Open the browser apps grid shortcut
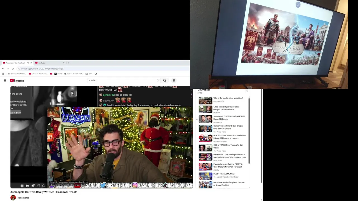The image size is (358, 201). (3, 74)
